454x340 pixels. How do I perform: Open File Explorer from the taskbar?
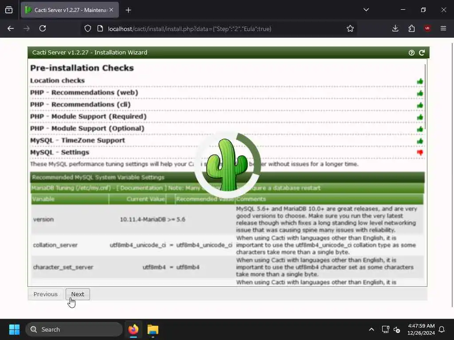click(x=153, y=329)
